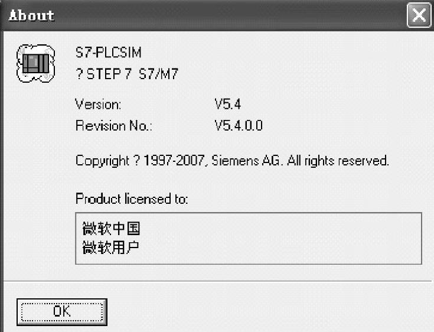This screenshot has width=434, height=332.
Task: Click the 微软用户 licensee line
Action: point(111,248)
